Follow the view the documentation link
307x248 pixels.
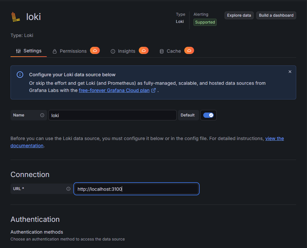(274, 138)
